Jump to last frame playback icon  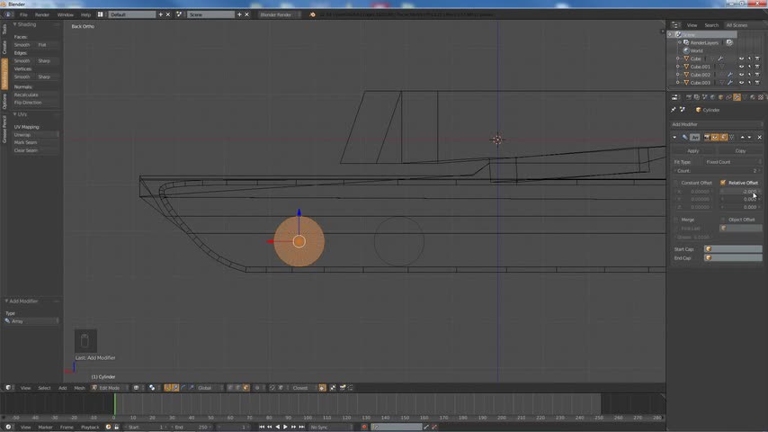point(302,427)
